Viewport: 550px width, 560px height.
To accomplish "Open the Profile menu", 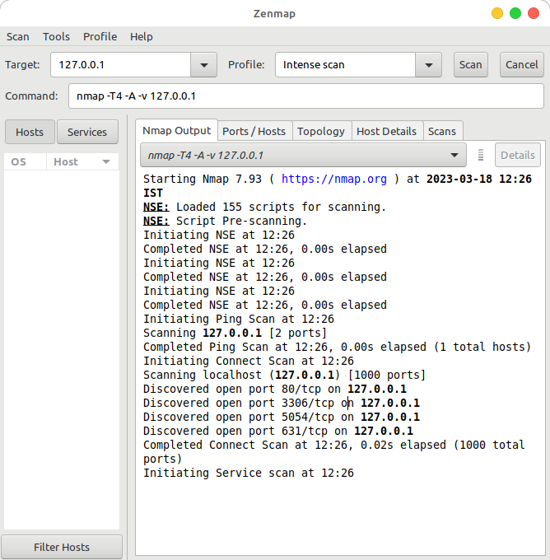I will coord(100,36).
